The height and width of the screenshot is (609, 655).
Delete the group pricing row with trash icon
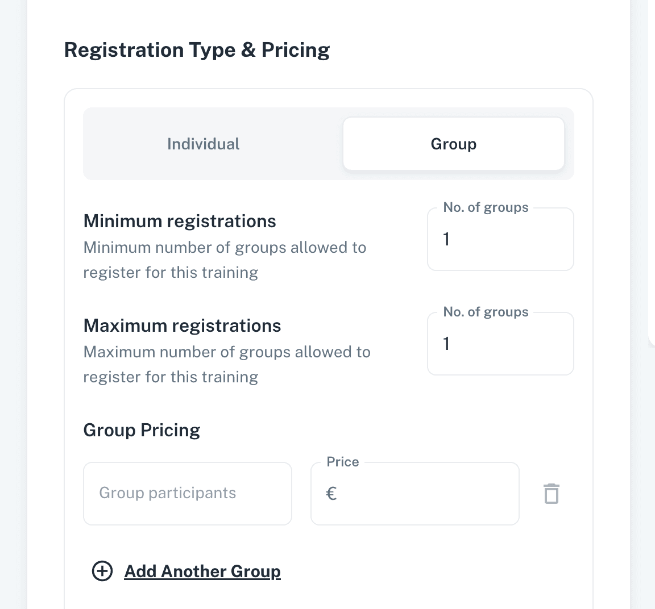(x=551, y=494)
